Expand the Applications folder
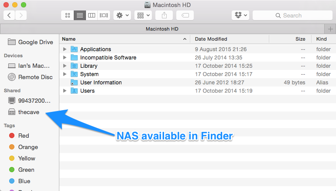This screenshot has height=191, width=336. pos(65,49)
